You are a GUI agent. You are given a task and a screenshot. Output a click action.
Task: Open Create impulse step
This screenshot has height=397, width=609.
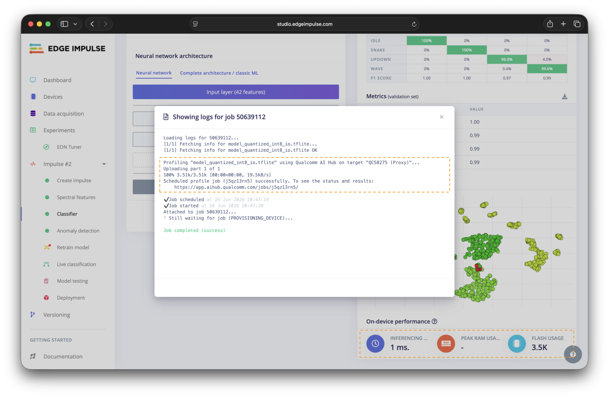pyautogui.click(x=74, y=180)
